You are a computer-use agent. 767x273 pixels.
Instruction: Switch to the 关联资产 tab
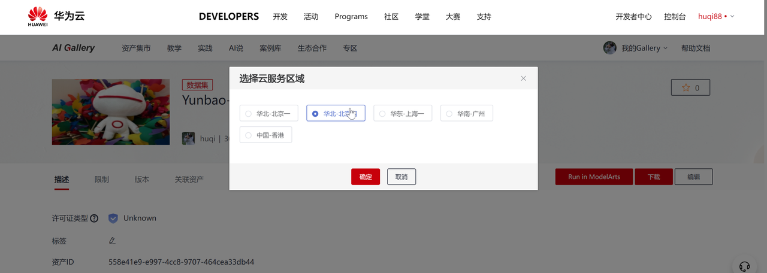click(189, 179)
